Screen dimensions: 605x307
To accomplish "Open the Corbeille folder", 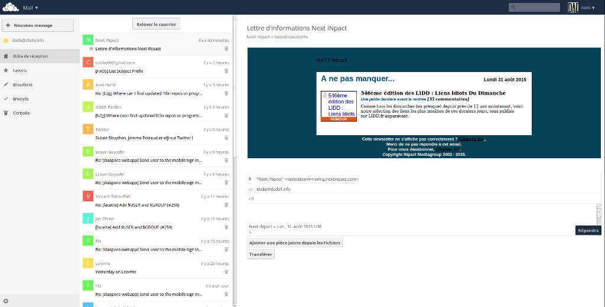I will (40, 113).
